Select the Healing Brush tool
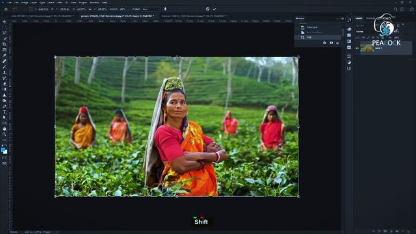Viewport: 416px width, 234px height. (x=5, y=61)
